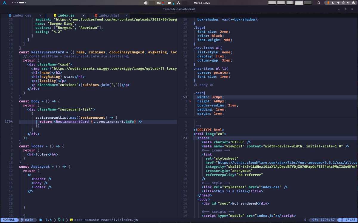Click the clipboard icon in the top bar
Screen dimensions: 358x223
pos(319,3)
